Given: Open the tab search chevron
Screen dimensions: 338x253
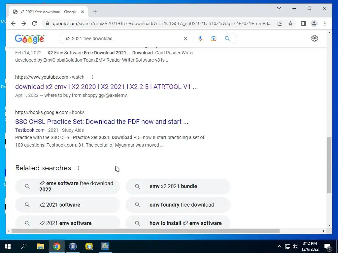Looking at the screenshot, I should (279, 8).
